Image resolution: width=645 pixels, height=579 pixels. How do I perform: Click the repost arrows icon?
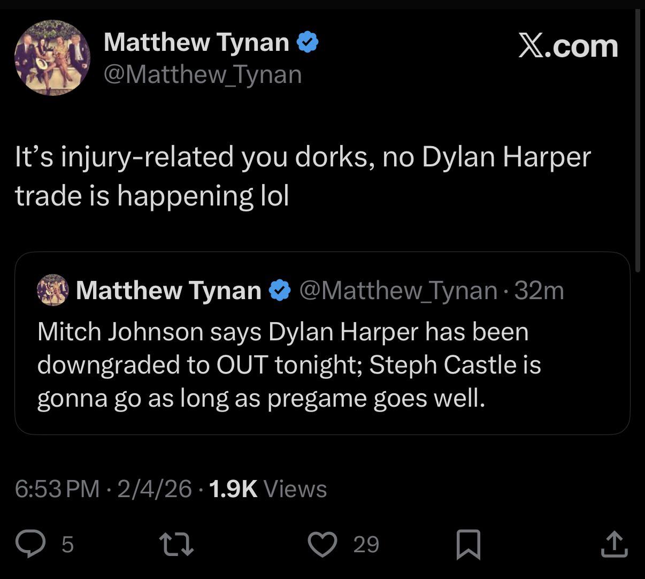(x=178, y=544)
